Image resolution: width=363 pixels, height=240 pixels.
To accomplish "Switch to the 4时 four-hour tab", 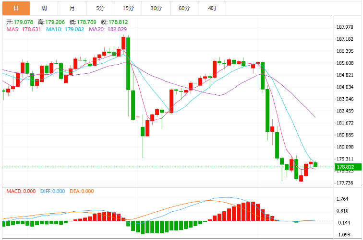I will [x=212, y=8].
